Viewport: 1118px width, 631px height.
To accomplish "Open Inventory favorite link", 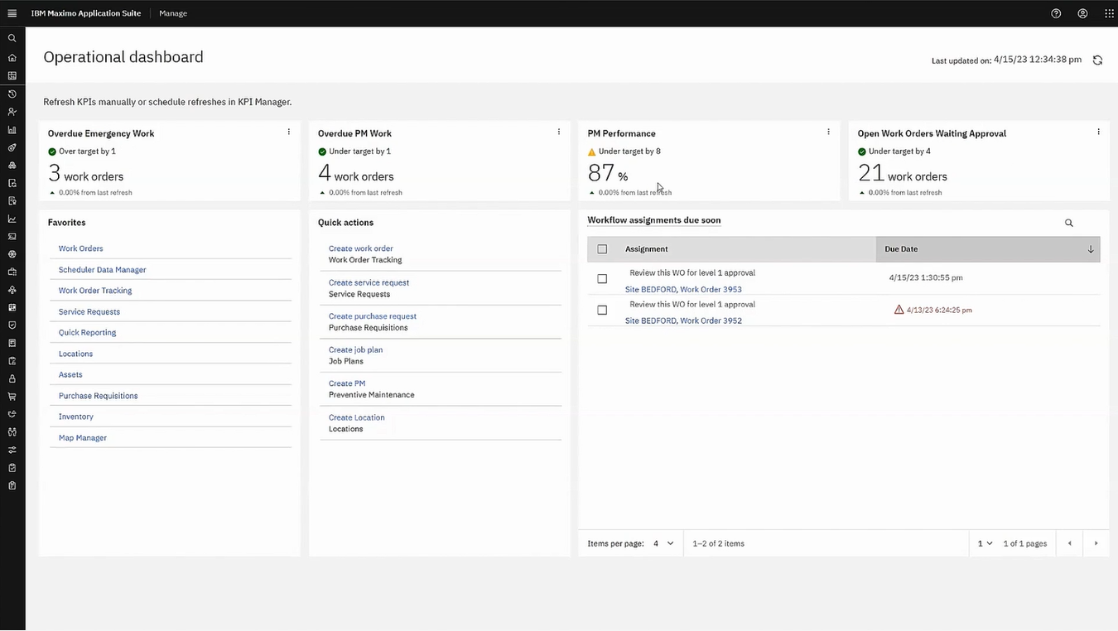I will click(76, 417).
